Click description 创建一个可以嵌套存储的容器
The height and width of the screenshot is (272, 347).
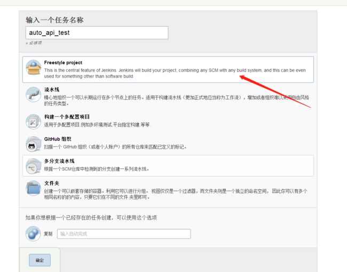tap(176, 194)
